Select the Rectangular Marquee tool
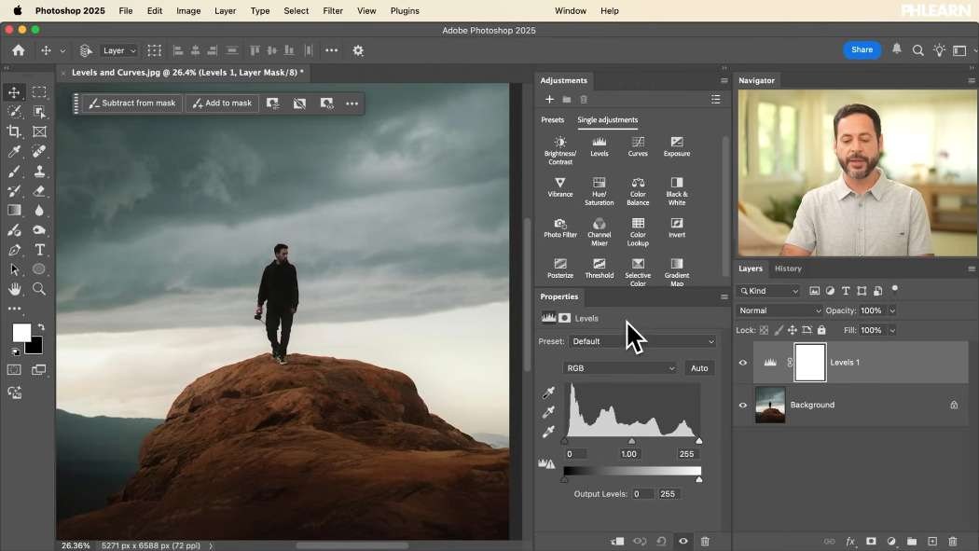979x551 pixels. pyautogui.click(x=39, y=92)
